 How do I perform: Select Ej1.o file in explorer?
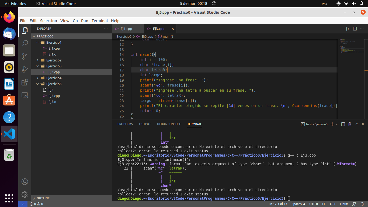coord(72,54)
